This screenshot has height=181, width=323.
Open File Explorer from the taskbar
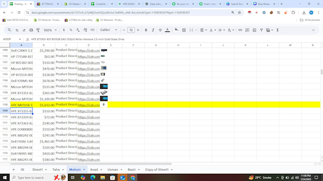(103, 178)
